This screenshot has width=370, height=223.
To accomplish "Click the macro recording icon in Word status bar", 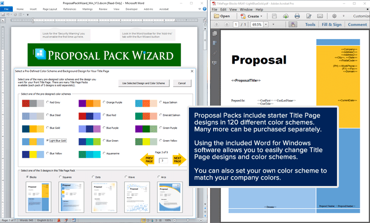I will [74, 220].
